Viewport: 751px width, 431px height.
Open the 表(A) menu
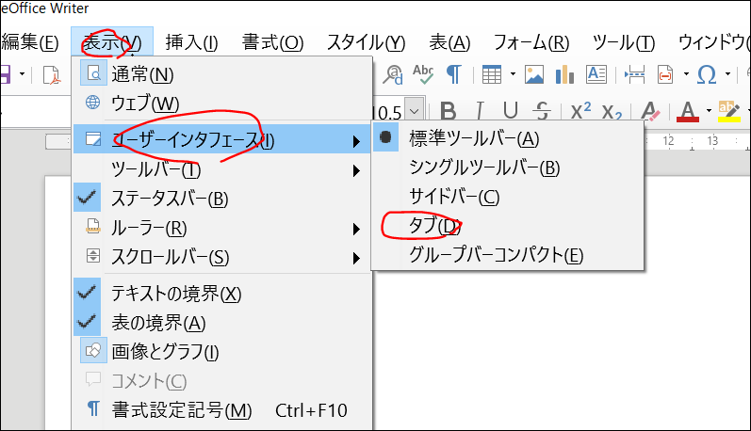click(x=449, y=42)
